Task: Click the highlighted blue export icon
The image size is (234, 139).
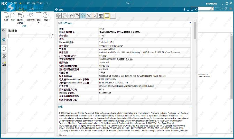Action: (83, 16)
